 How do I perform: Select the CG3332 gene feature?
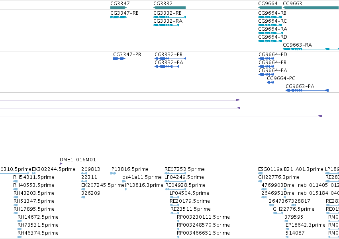(x=169, y=8)
